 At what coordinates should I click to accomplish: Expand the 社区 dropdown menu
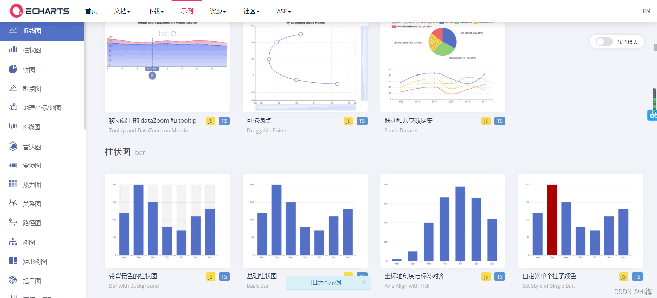(252, 11)
